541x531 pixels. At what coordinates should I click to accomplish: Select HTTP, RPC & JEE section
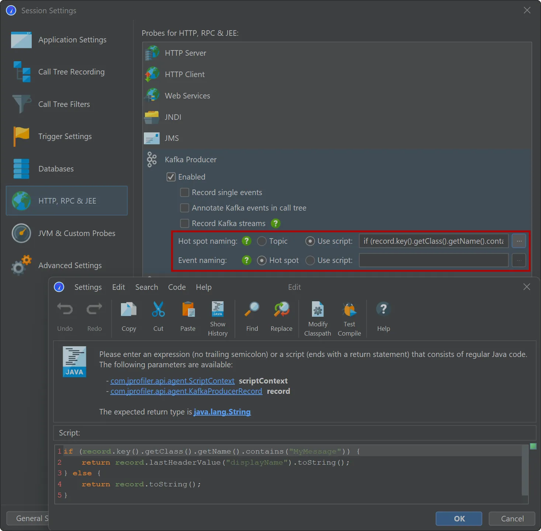tap(67, 201)
